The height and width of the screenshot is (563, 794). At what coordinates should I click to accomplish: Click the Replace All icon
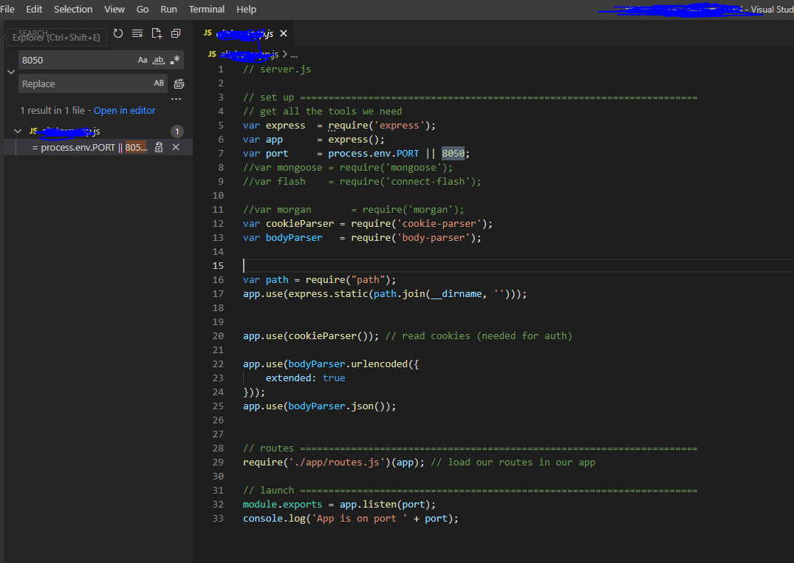click(x=178, y=83)
